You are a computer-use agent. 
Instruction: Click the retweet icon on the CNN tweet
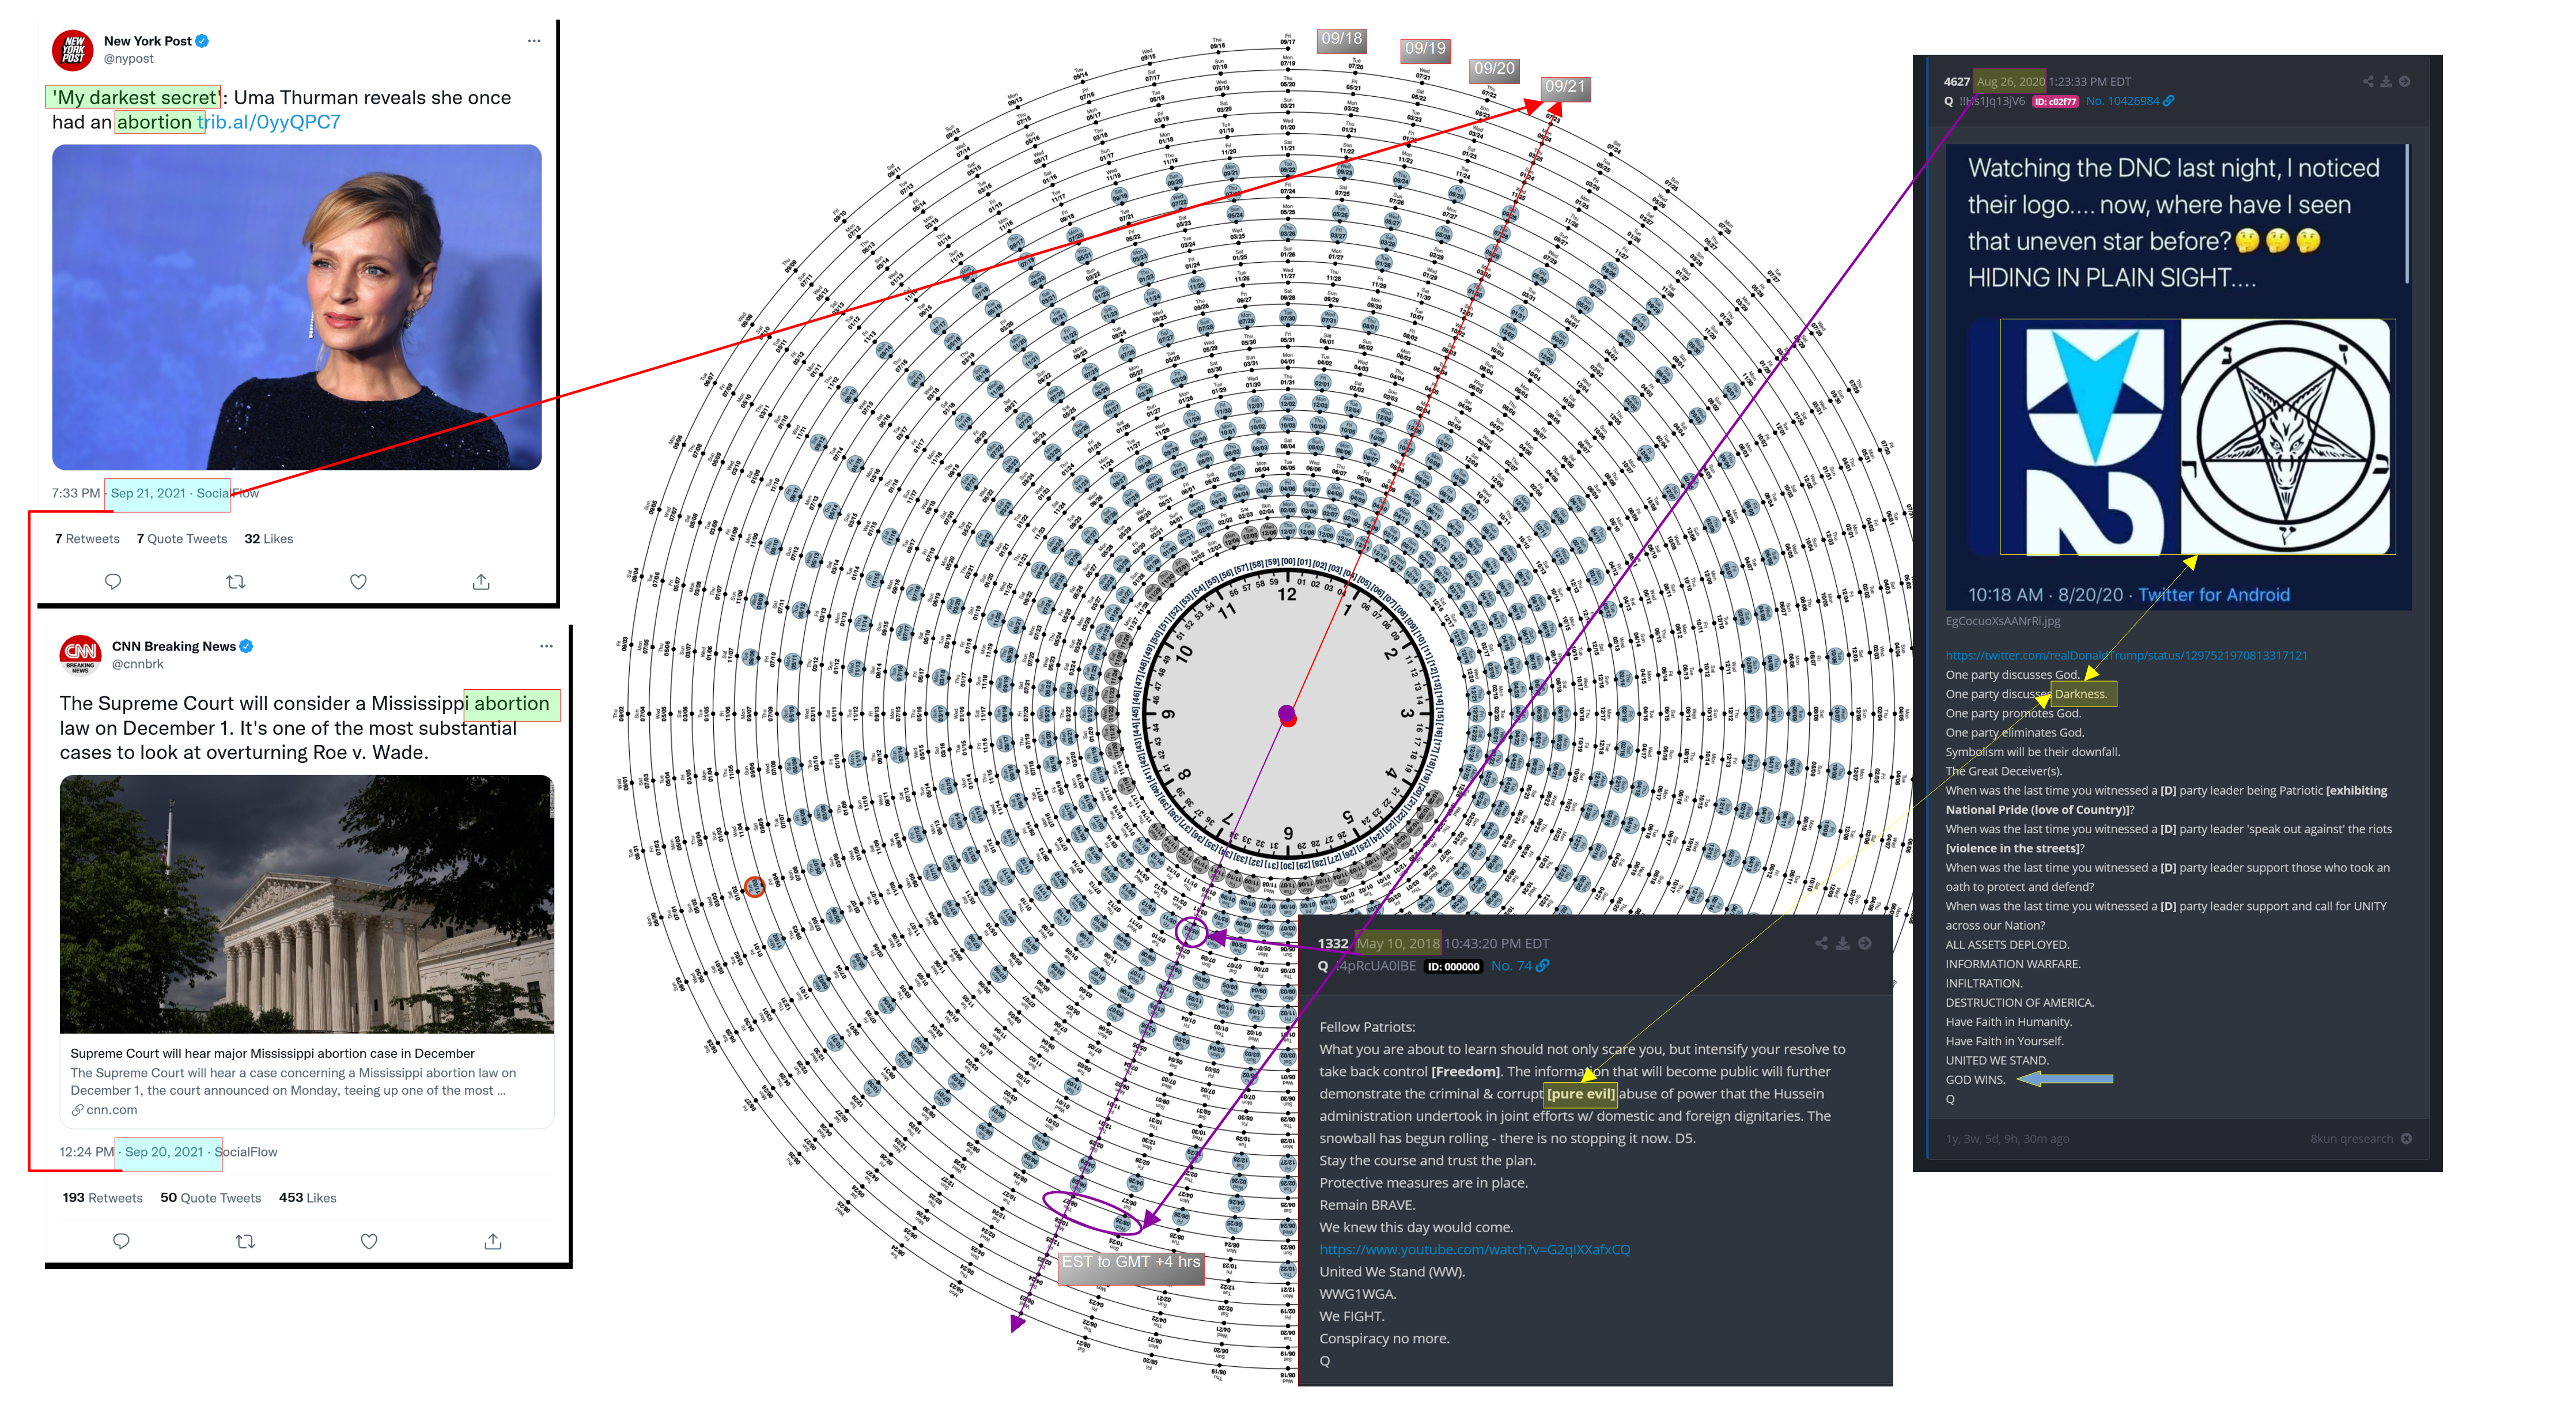pos(245,1241)
